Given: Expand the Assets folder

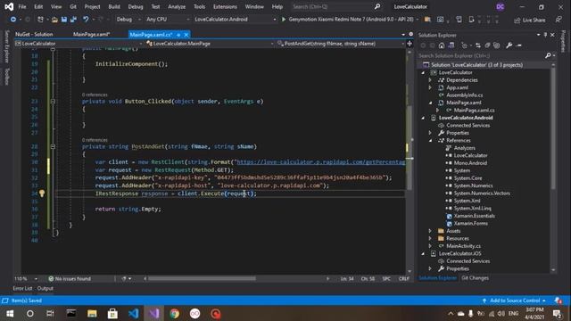Looking at the screenshot, I should click(430, 231).
